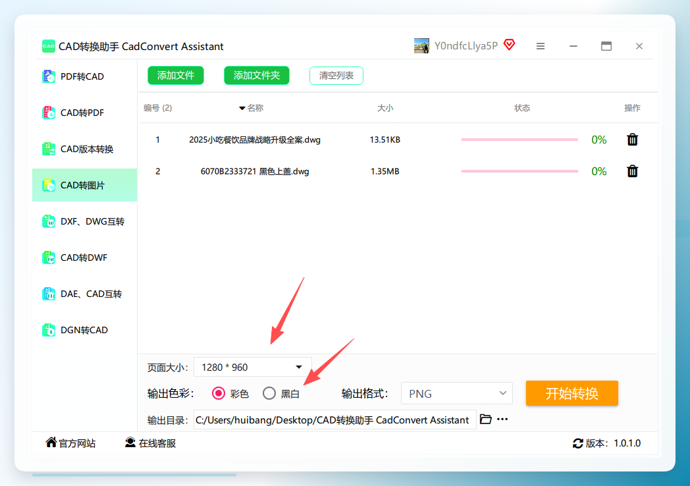Click the user avatar picture
This screenshot has height=486, width=690.
tap(421, 46)
